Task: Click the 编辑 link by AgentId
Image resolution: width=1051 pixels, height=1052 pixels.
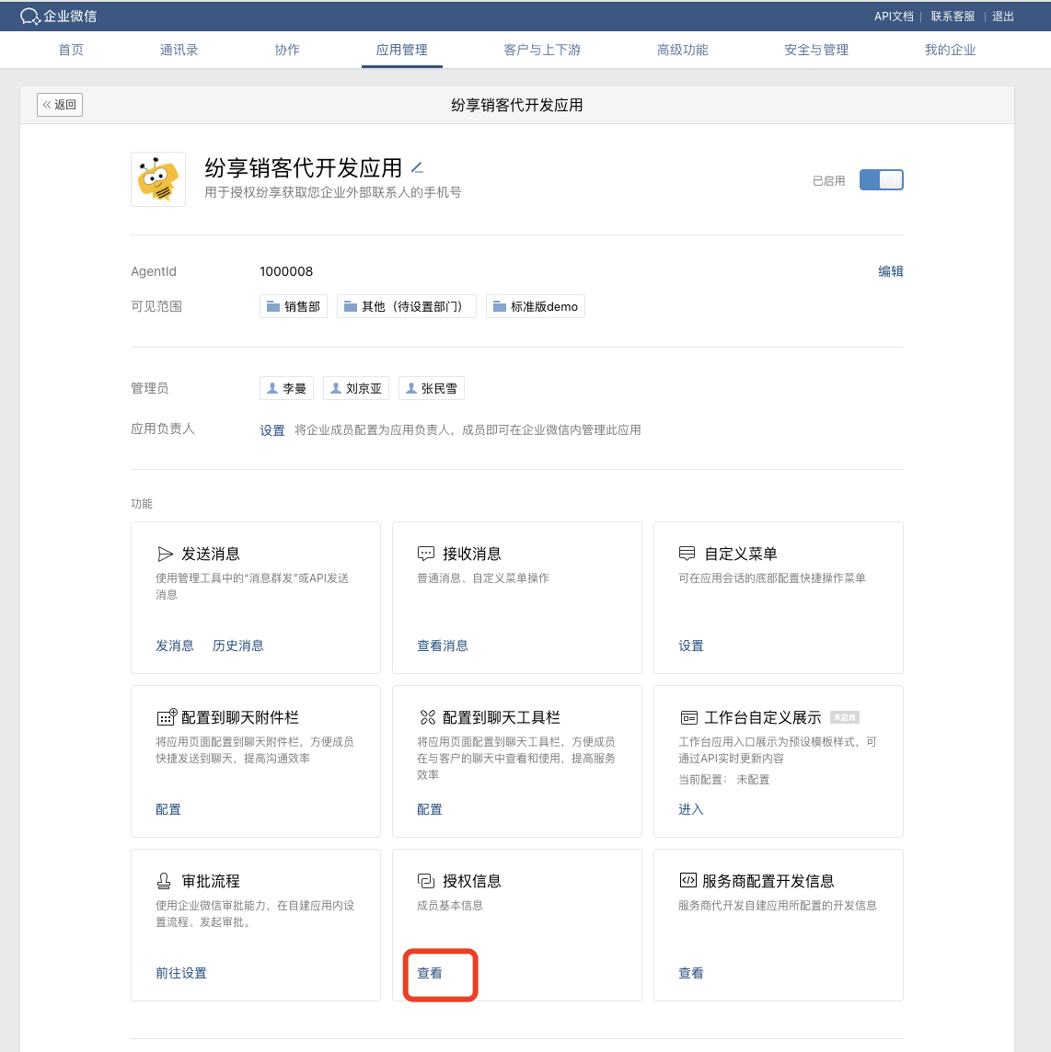Action: (x=891, y=271)
